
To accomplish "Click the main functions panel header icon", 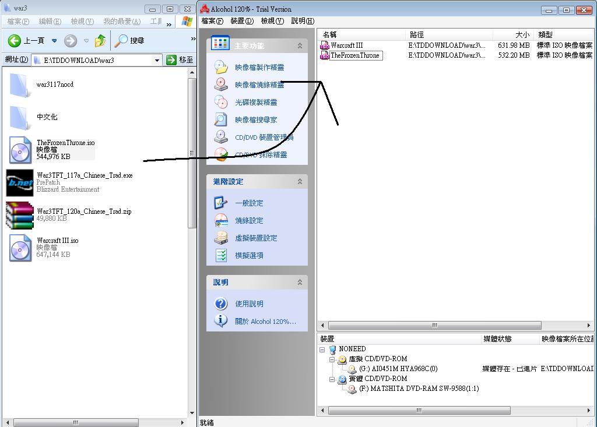I will pyautogui.click(x=220, y=43).
